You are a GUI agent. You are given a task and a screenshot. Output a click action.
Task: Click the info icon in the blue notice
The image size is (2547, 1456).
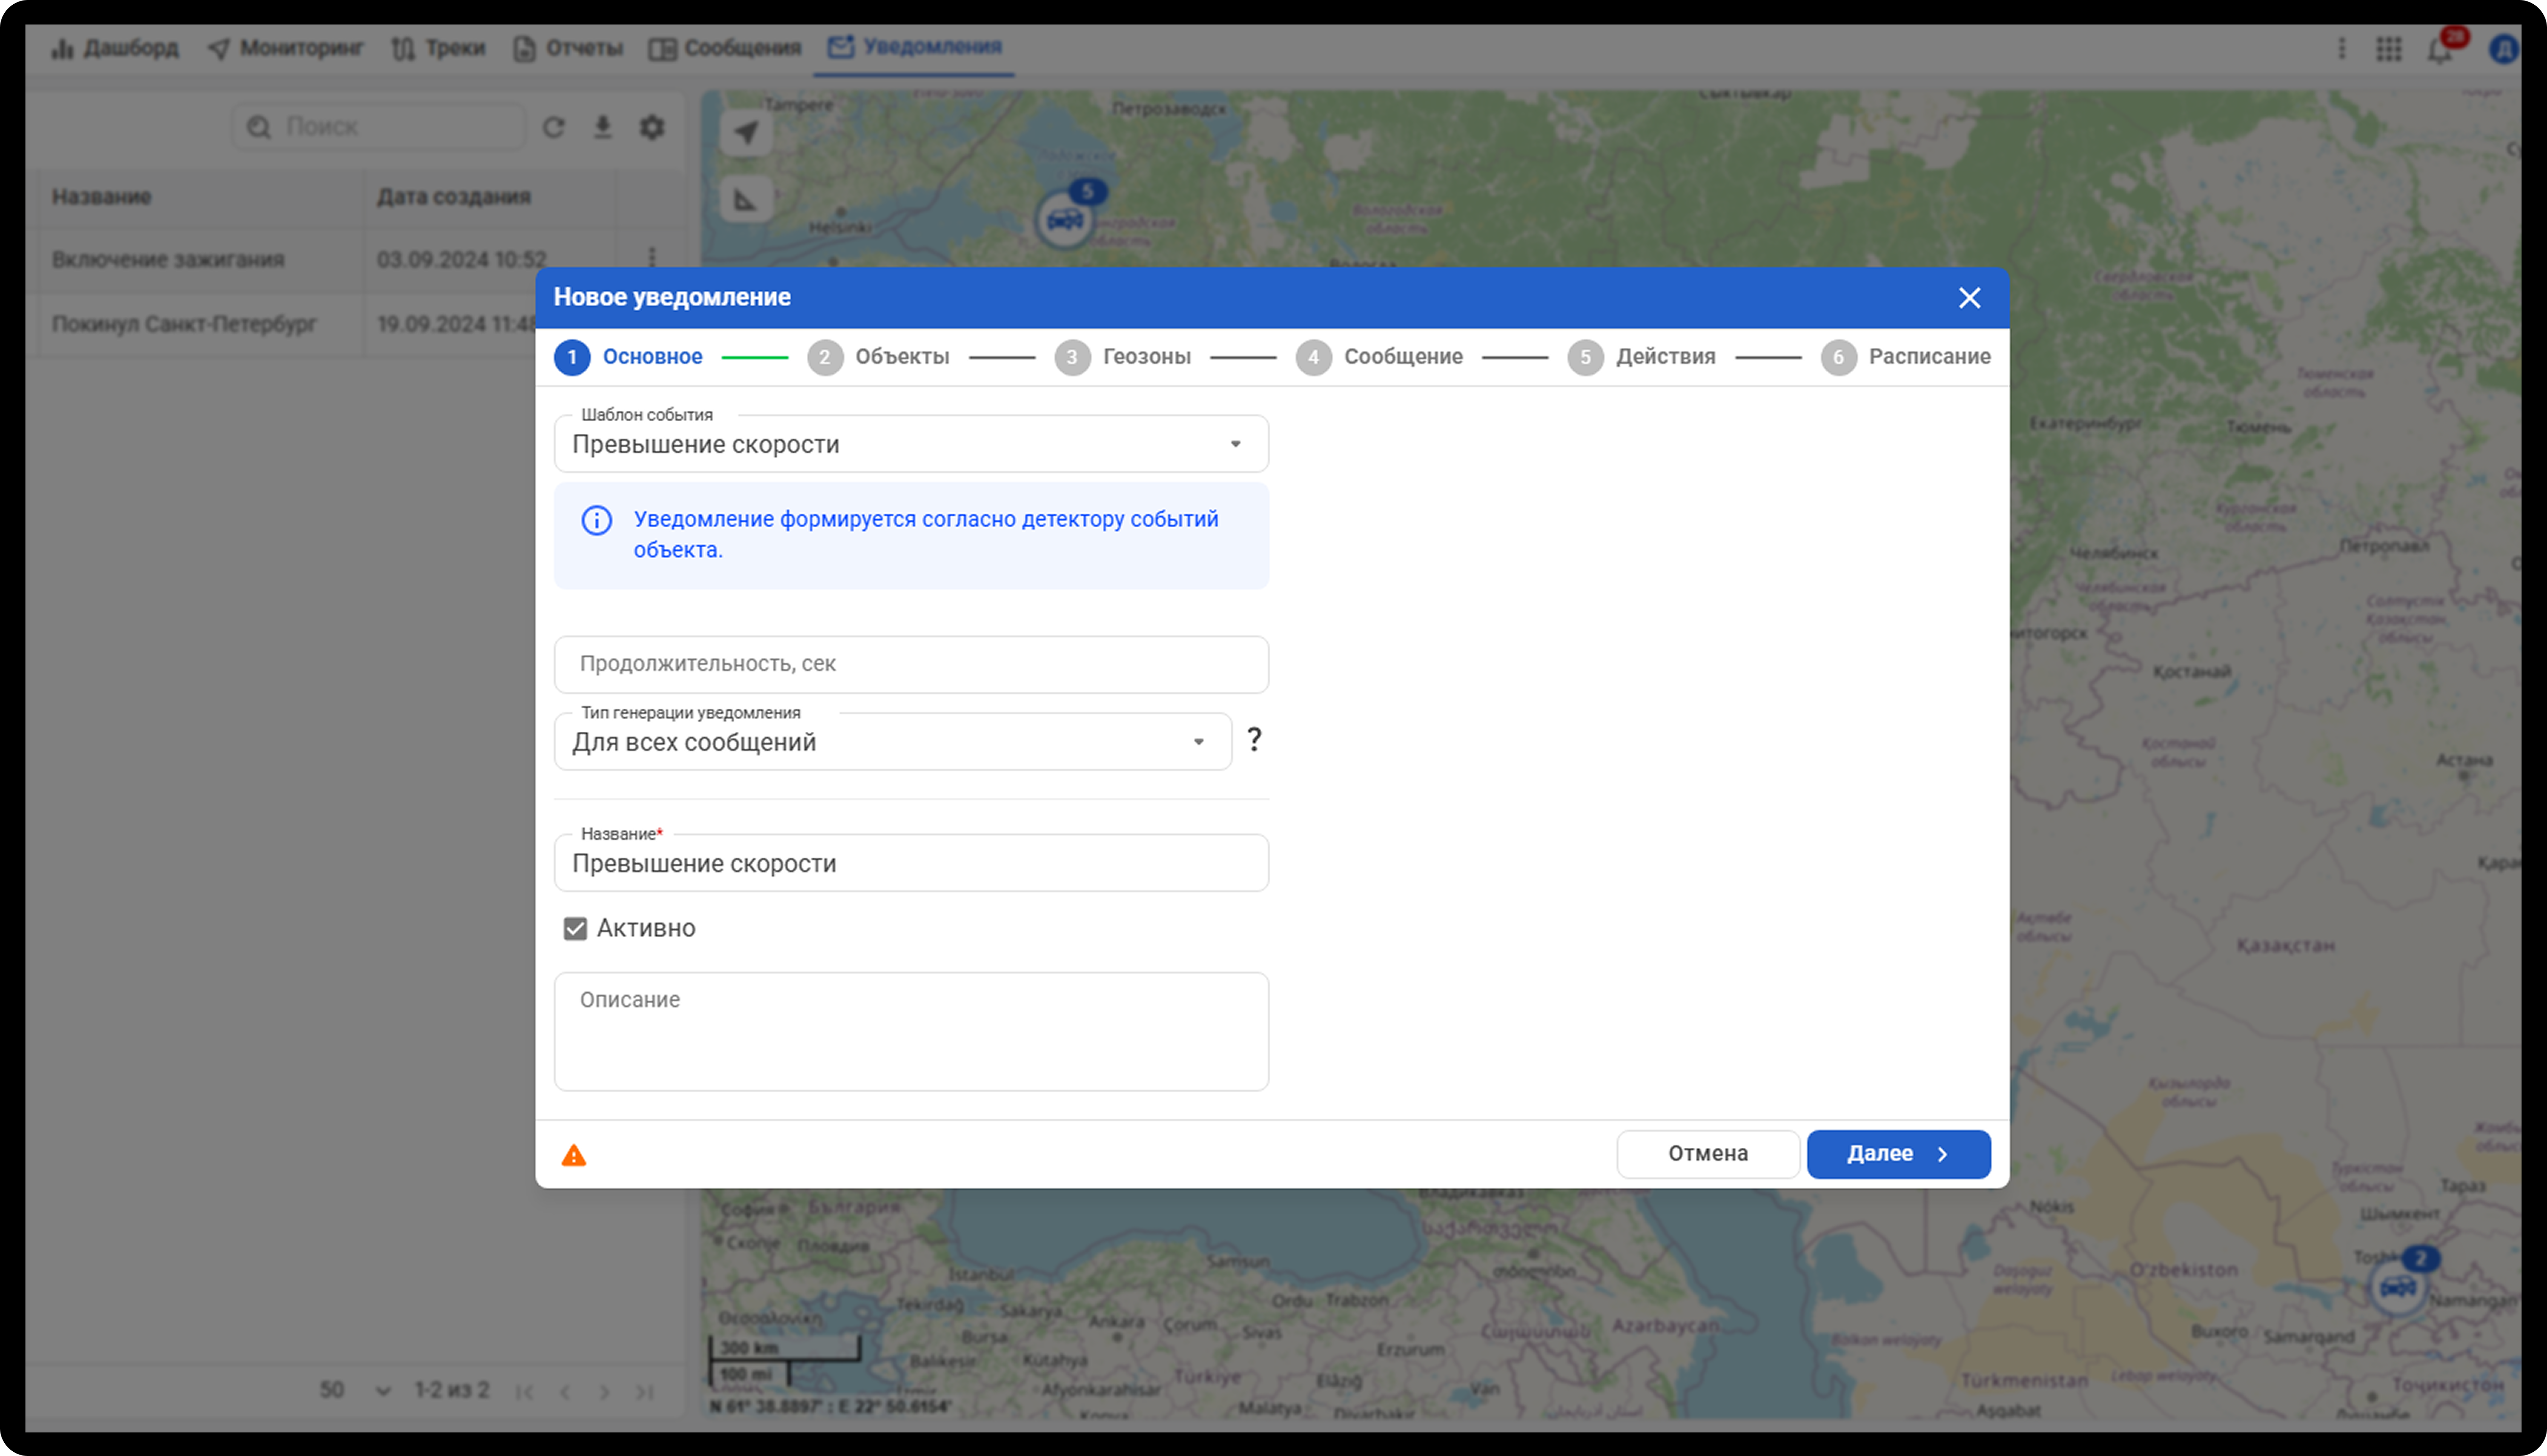tap(597, 520)
